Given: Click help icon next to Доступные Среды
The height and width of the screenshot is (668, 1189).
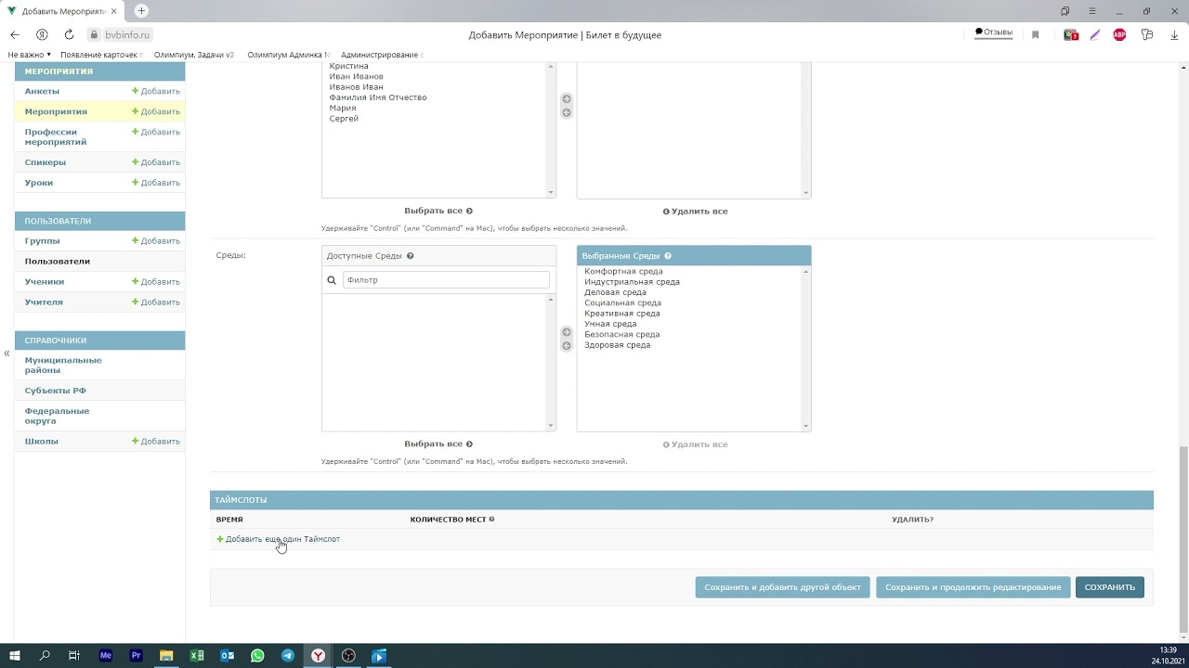Looking at the screenshot, I should click(x=410, y=256).
